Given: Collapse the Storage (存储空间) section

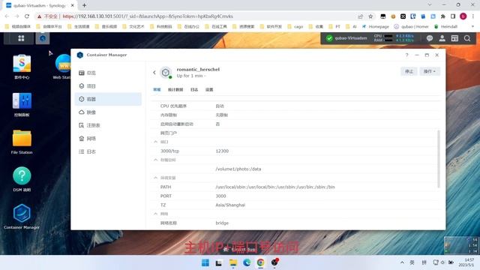Looking at the screenshot, I should (x=155, y=160).
